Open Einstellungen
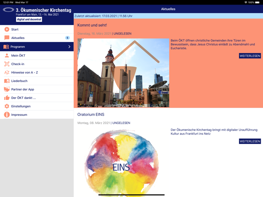 point(37,106)
